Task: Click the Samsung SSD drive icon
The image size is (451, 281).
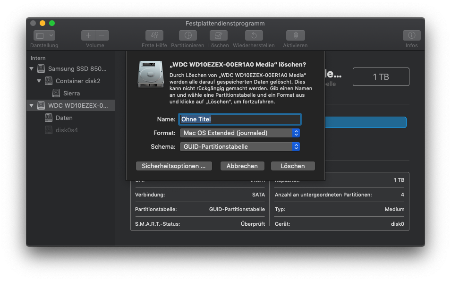Action: pyautogui.click(x=41, y=68)
